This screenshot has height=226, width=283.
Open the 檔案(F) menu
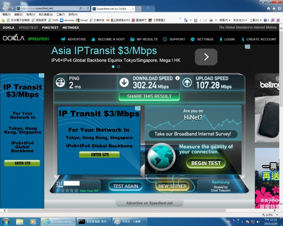[x=6, y=15]
